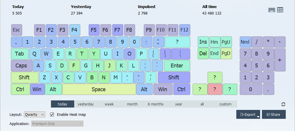Screen dimensions: 295x131
Task: Click the Enter key on the heat map
Action: [177, 65]
